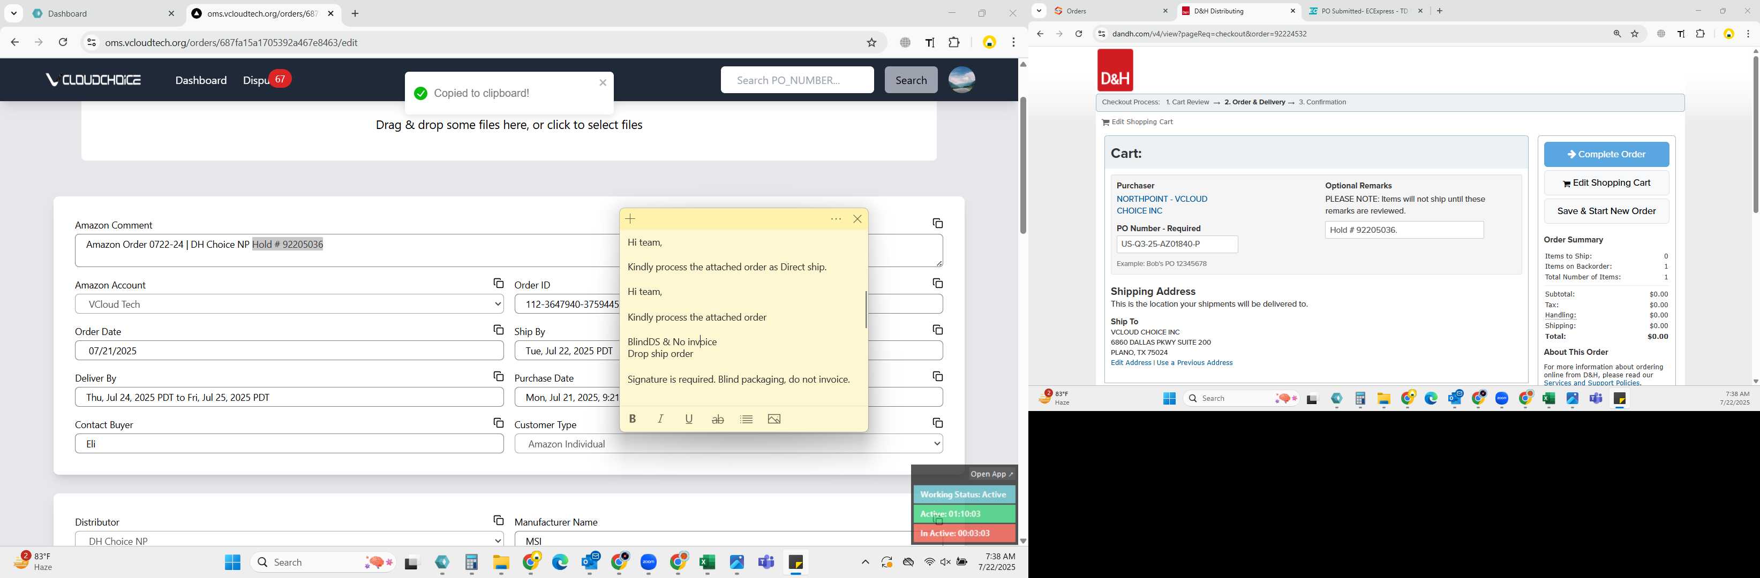Screen dimensions: 1760x578
Task: Open the user avatar in CloudChoice header
Action: 962,80
